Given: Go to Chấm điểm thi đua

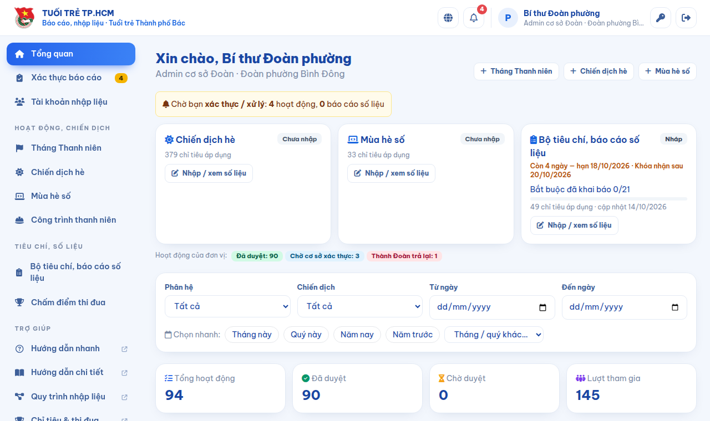Looking at the screenshot, I should pos(71,302).
